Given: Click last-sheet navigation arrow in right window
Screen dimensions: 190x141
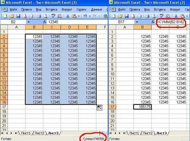Looking at the screenshot, I should coord(124,133).
